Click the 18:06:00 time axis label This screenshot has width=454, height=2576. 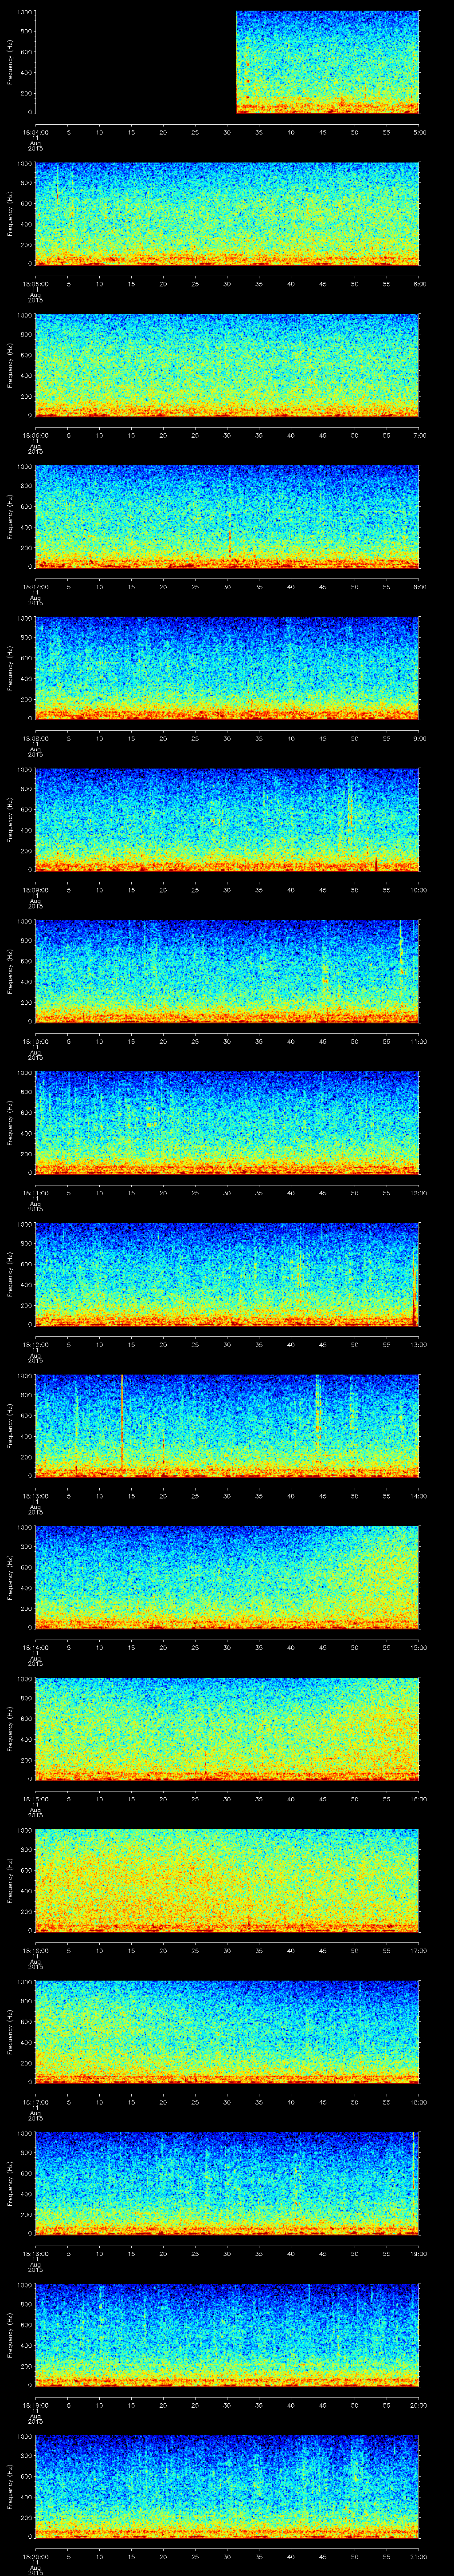click(35, 435)
